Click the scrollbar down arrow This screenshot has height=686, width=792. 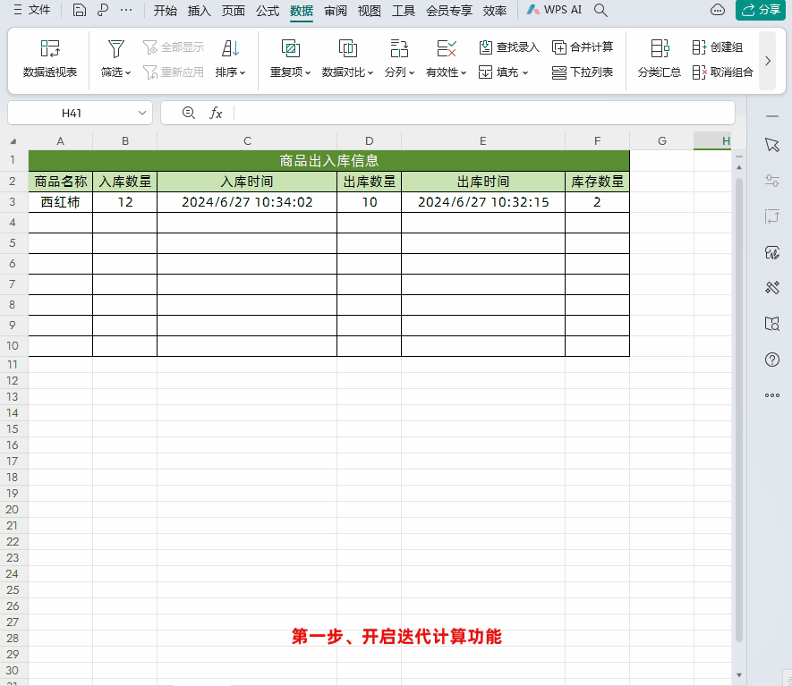pos(739,675)
